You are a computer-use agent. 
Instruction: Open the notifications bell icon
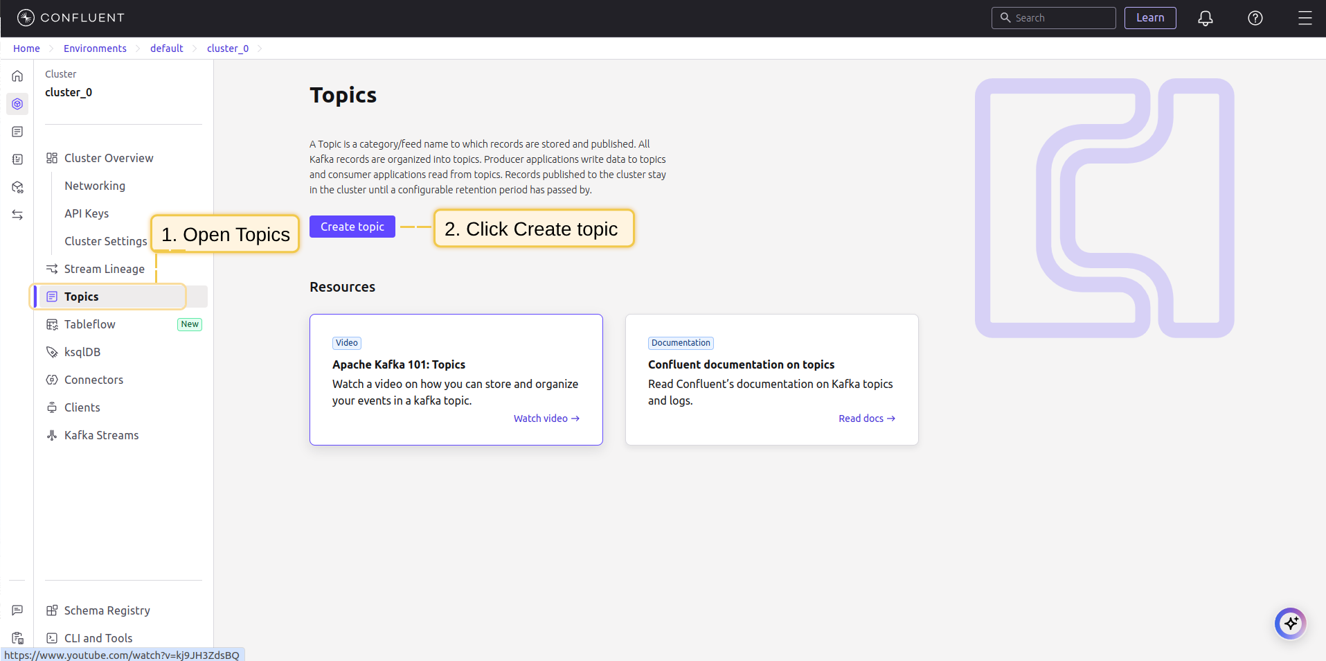pyautogui.click(x=1205, y=18)
